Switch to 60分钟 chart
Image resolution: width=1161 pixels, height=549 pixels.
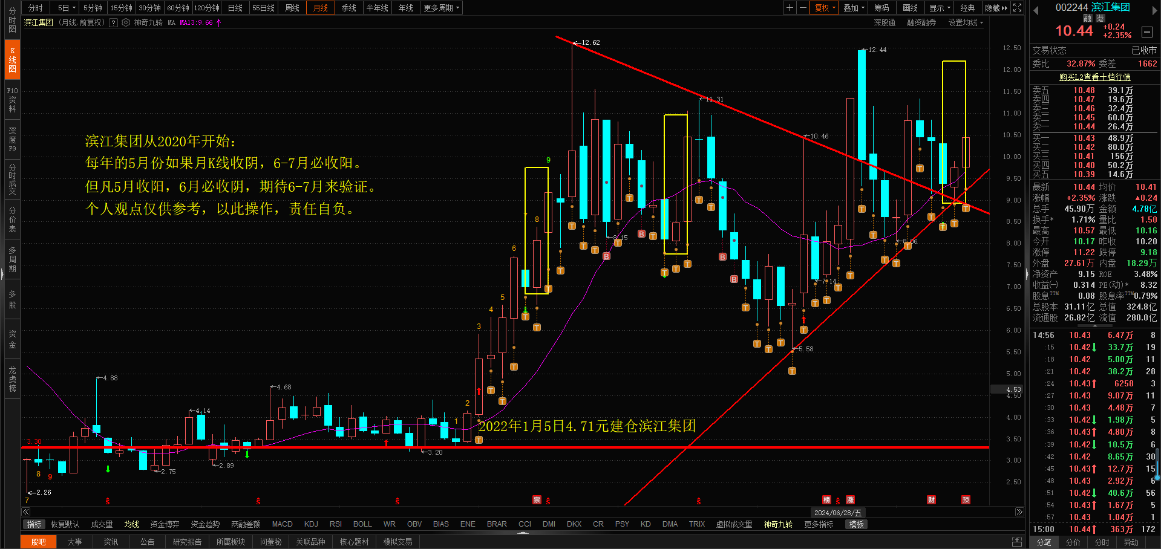(178, 8)
